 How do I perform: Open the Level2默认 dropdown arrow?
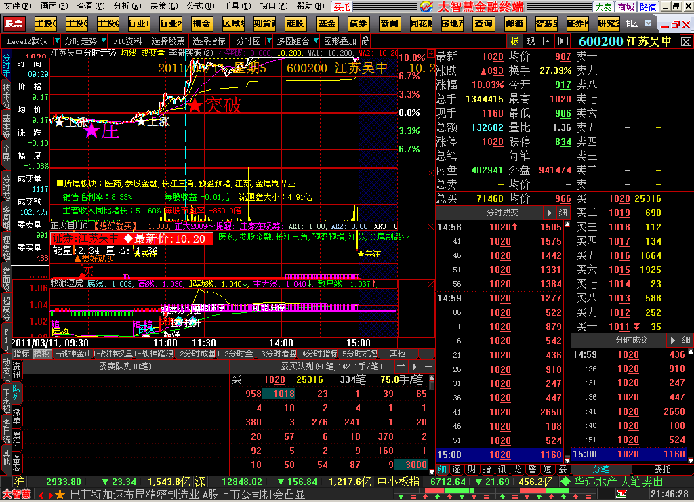[57, 41]
